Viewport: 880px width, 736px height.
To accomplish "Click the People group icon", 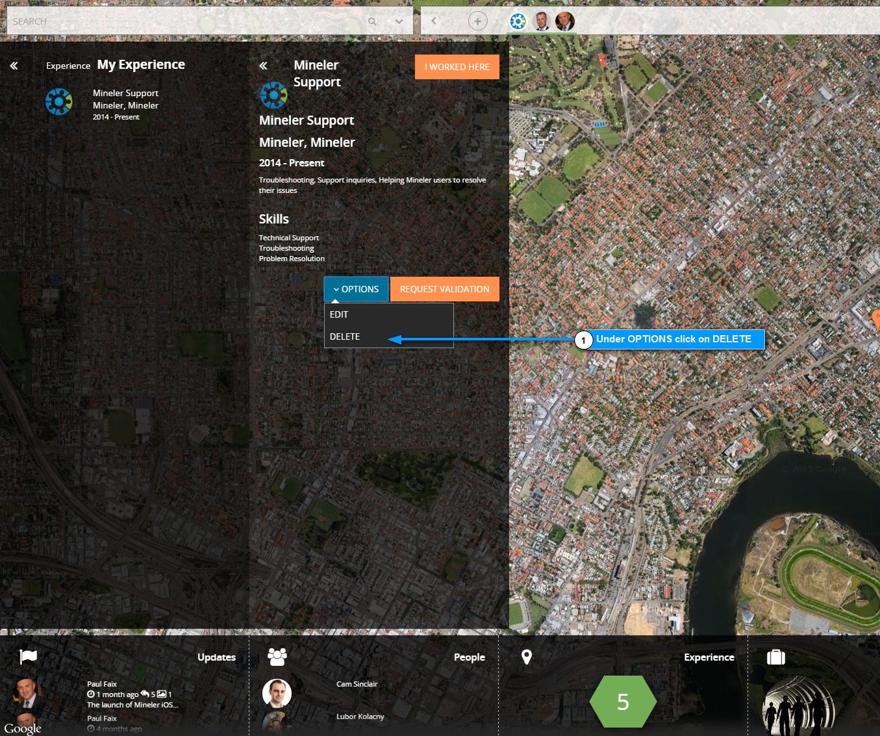I will (277, 657).
